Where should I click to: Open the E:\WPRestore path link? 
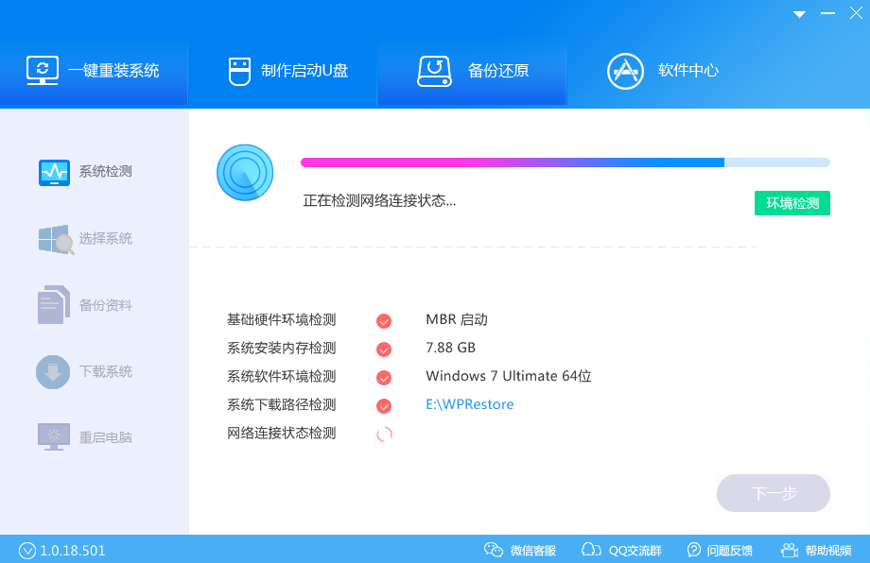(469, 404)
